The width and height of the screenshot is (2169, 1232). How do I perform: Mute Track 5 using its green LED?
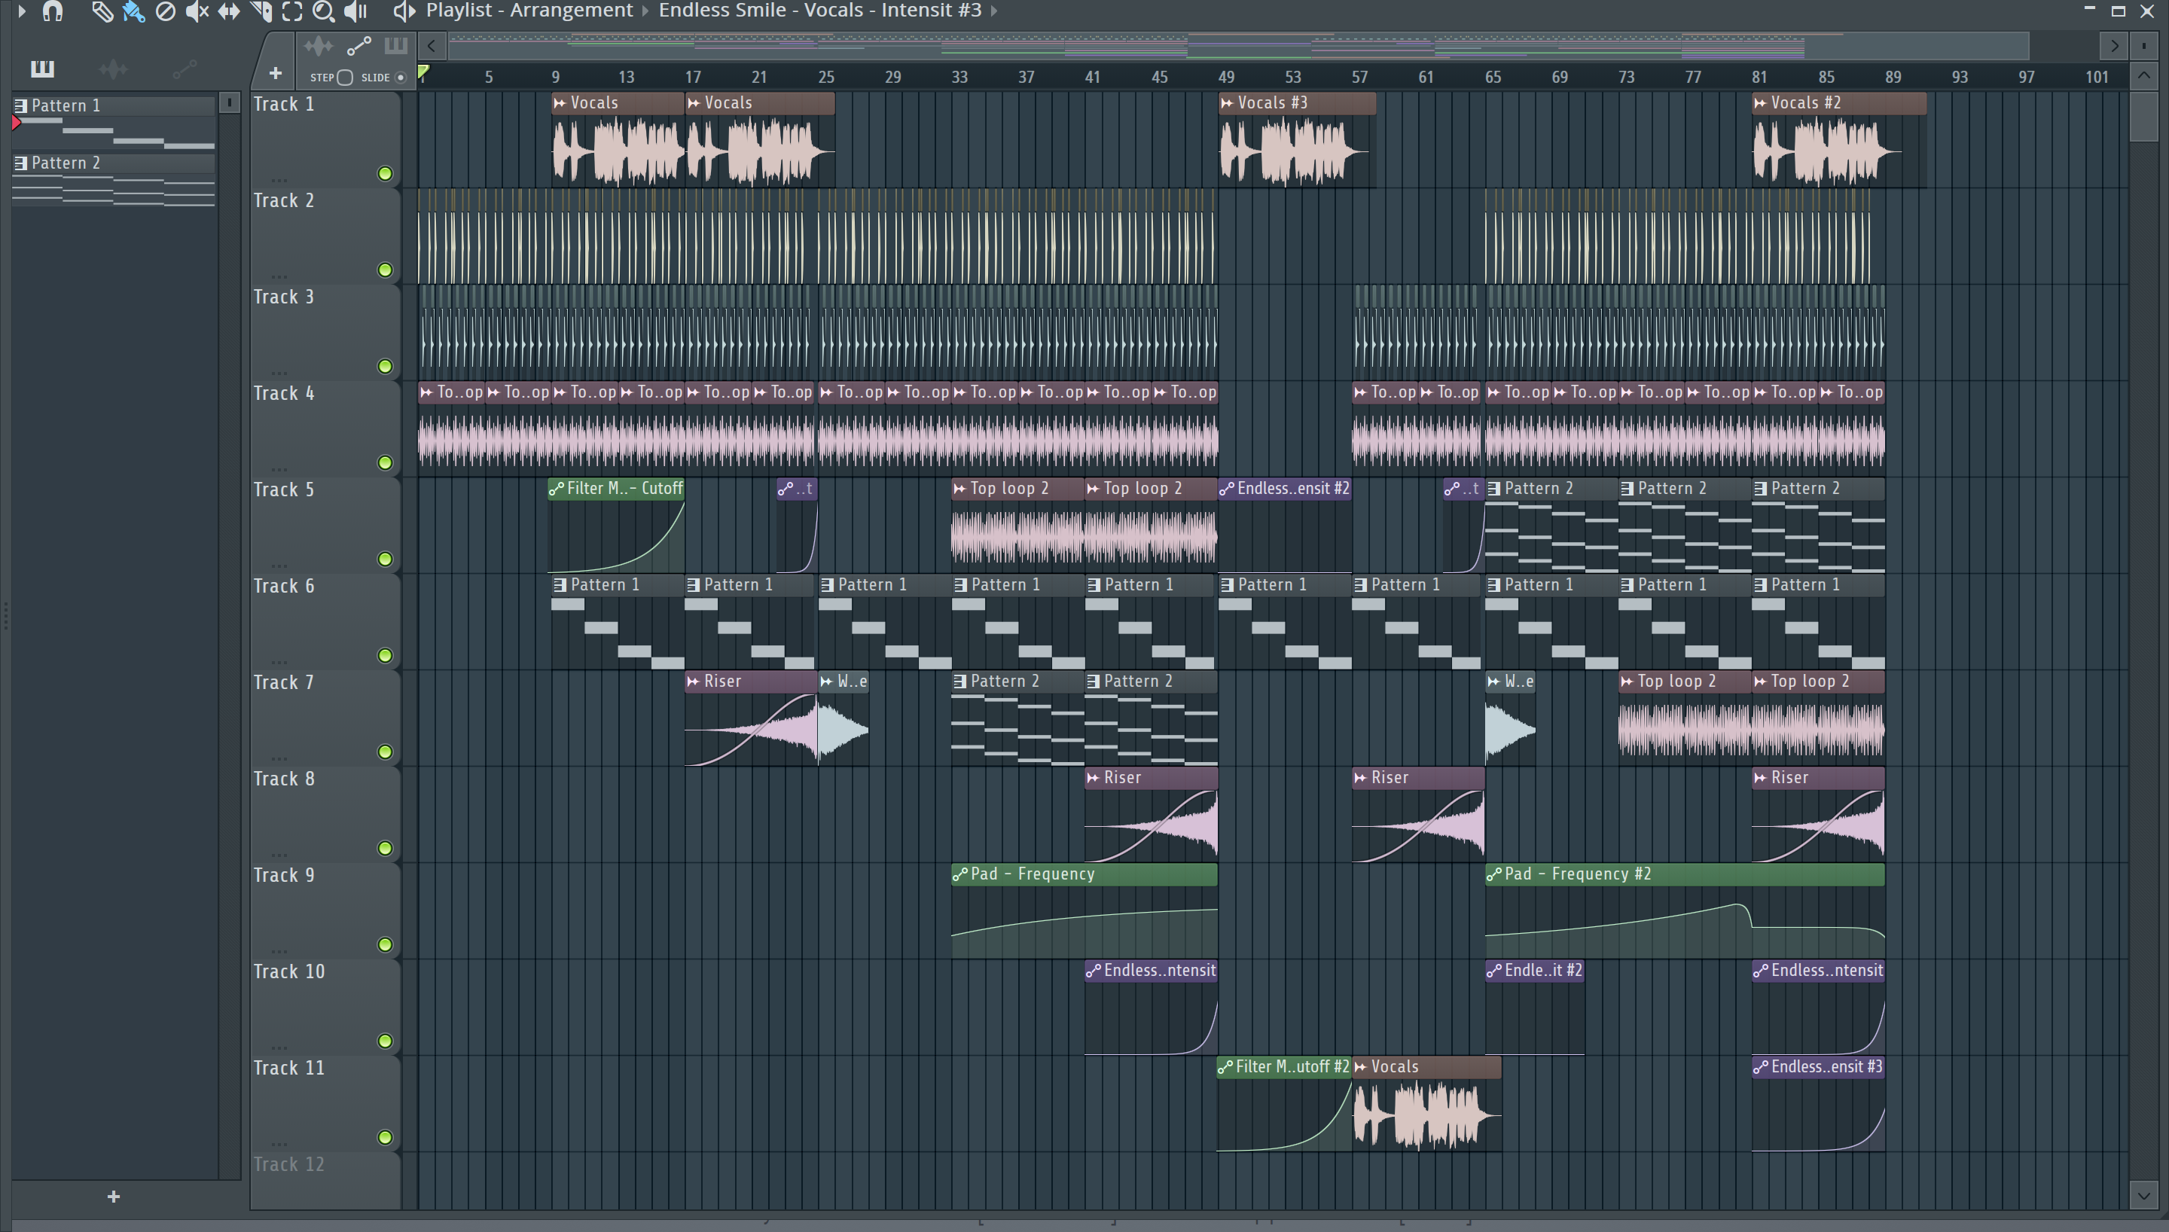coord(385,560)
